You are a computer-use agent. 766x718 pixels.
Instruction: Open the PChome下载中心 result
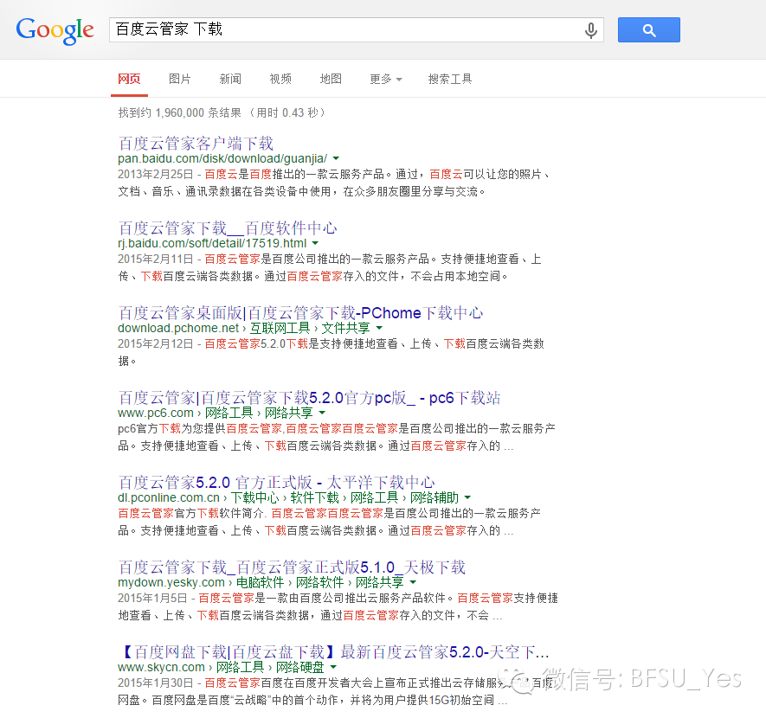[x=300, y=313]
